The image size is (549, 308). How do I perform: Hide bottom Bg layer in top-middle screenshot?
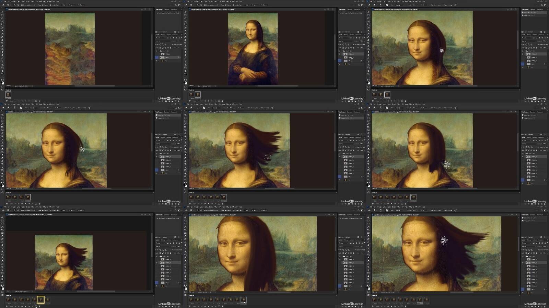(x=340, y=64)
